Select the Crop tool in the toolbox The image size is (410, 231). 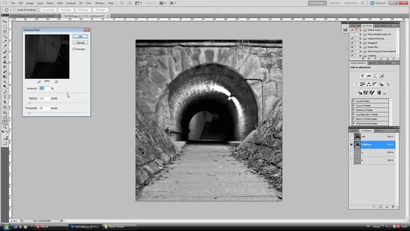point(5,41)
